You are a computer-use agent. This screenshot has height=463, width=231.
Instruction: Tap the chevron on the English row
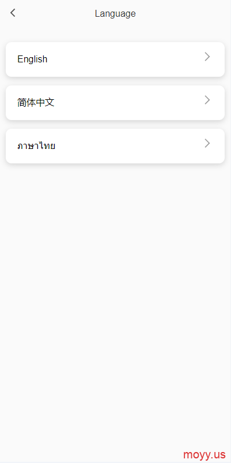[x=207, y=57]
